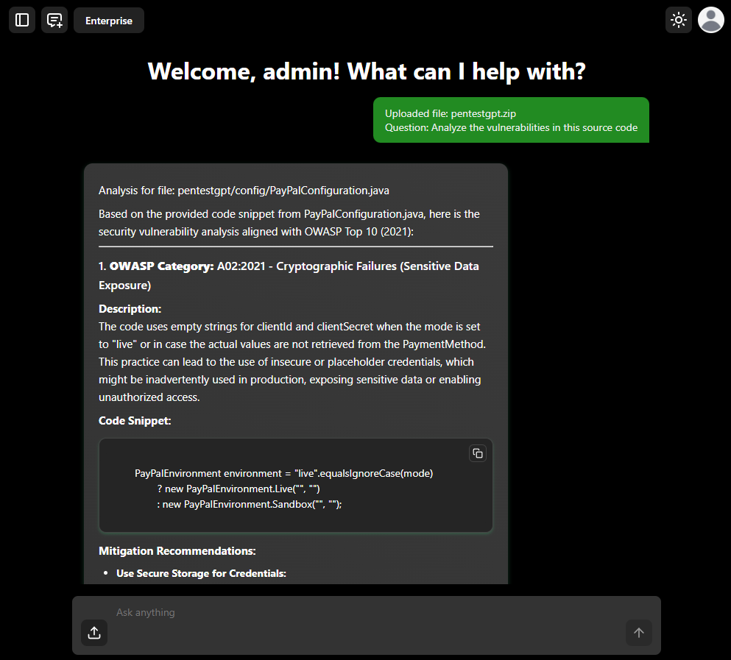The height and width of the screenshot is (660, 731).
Task: Click the PayPalEnvironment.Live code line
Action: [239, 489]
